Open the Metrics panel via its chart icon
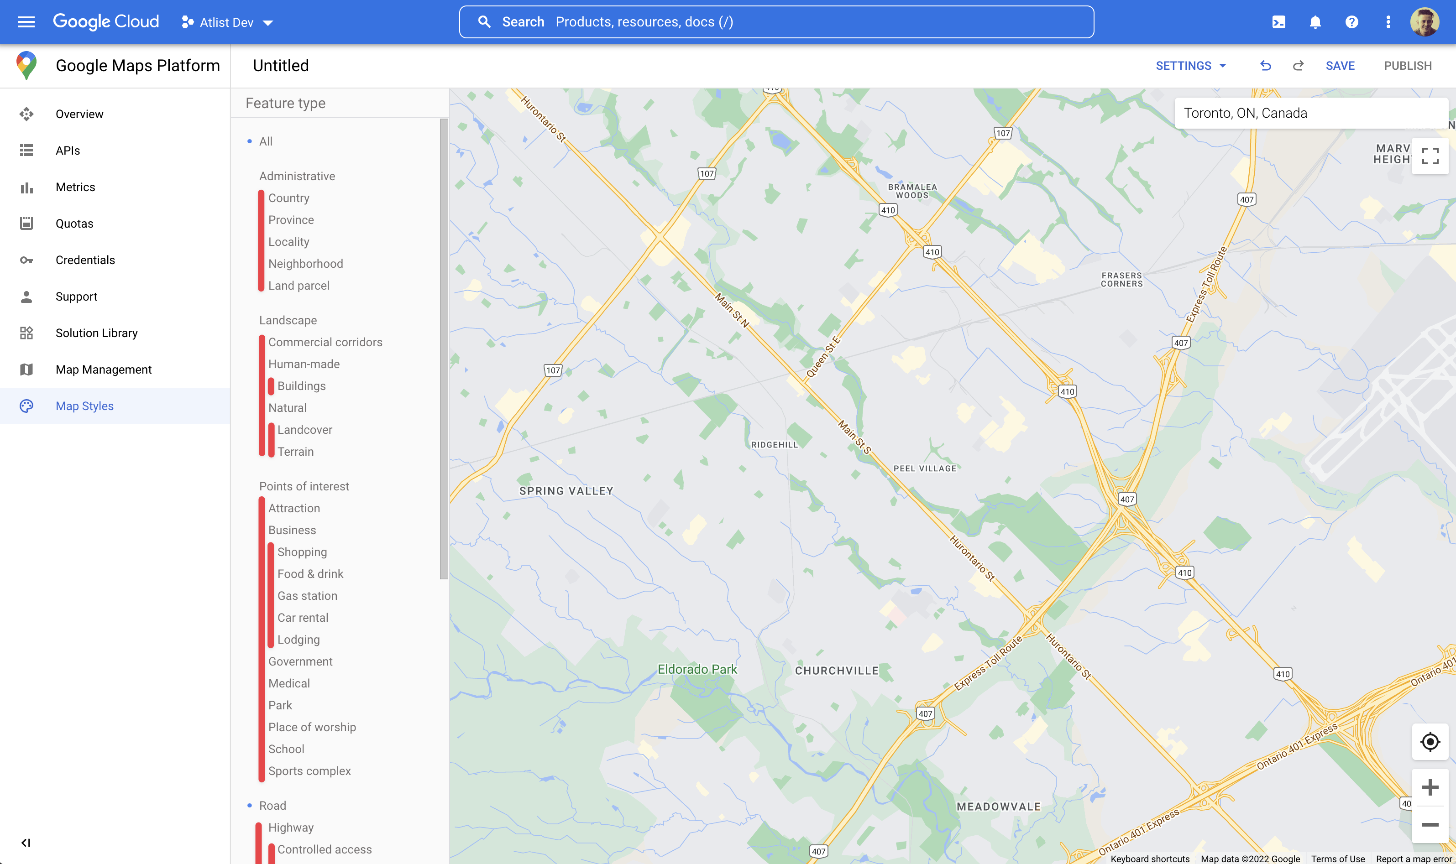Screen dimensions: 1456x864 tap(26, 187)
